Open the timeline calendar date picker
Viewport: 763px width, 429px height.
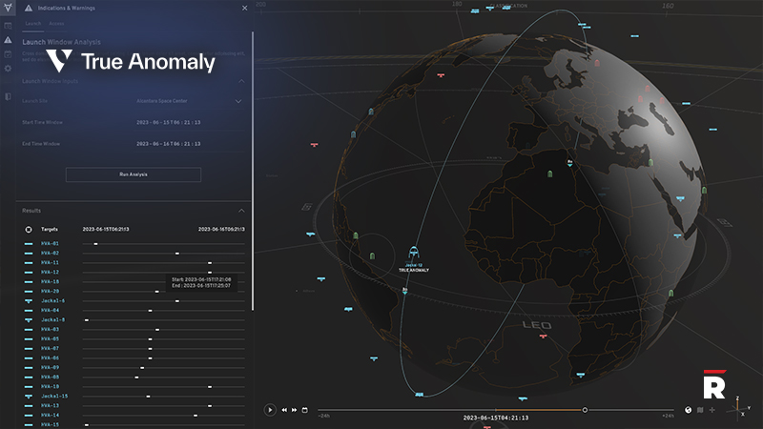(305, 410)
